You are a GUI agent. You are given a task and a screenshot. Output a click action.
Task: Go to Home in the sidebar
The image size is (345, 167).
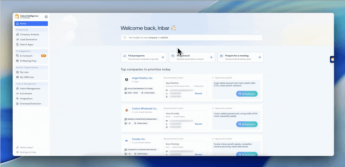[x=31, y=23]
